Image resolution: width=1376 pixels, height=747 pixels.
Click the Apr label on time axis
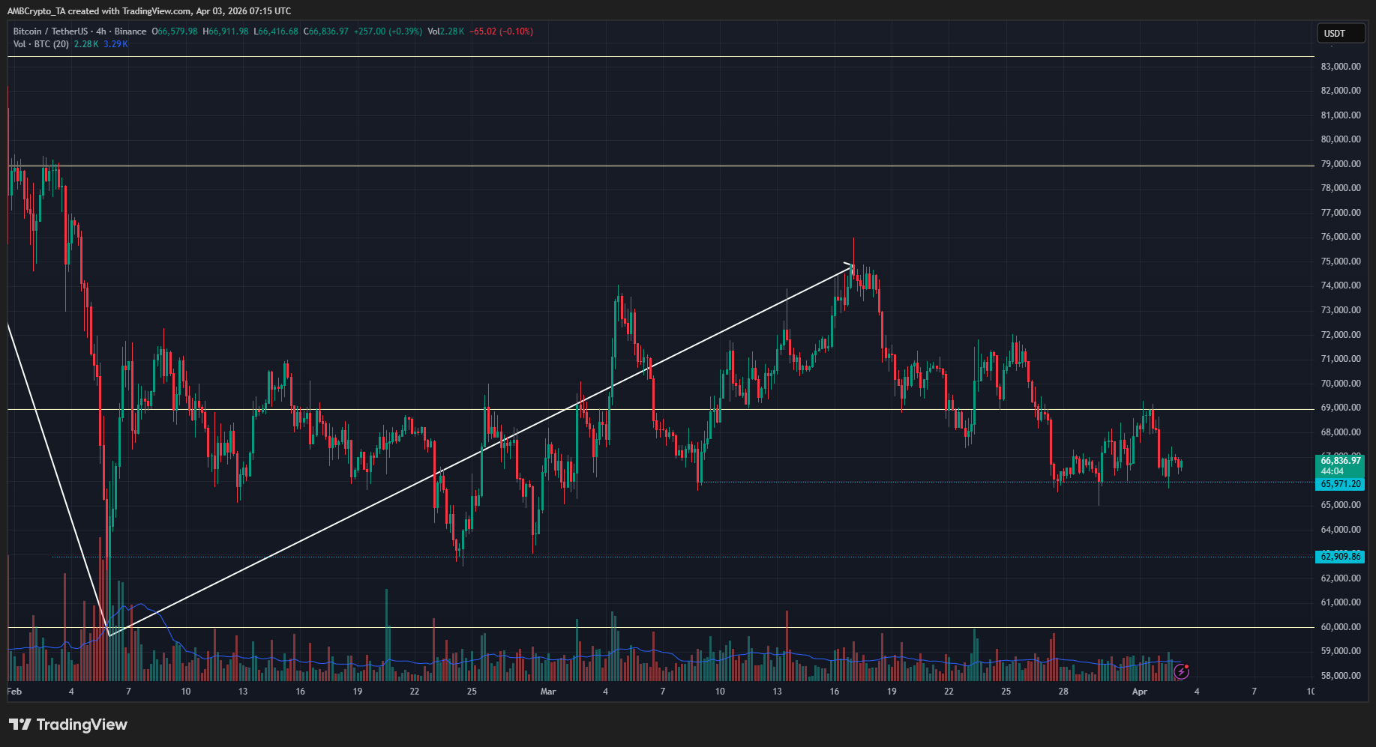(1139, 692)
